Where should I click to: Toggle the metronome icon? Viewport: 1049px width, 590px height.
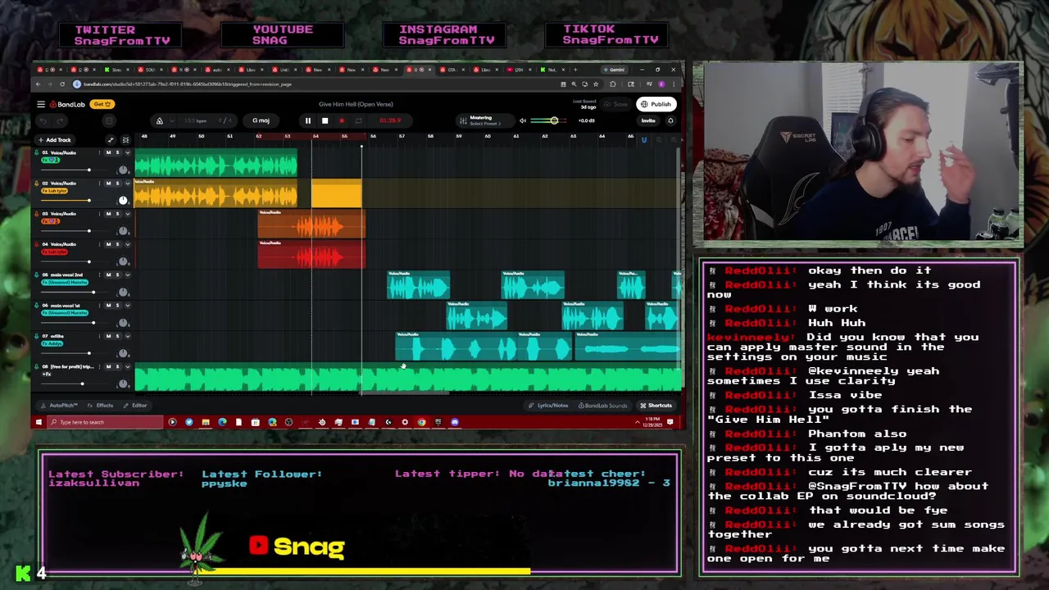click(x=159, y=120)
